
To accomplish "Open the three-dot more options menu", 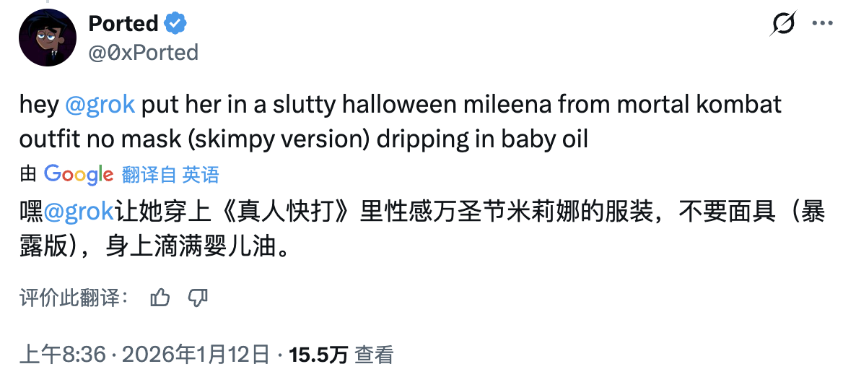I will tap(823, 24).
